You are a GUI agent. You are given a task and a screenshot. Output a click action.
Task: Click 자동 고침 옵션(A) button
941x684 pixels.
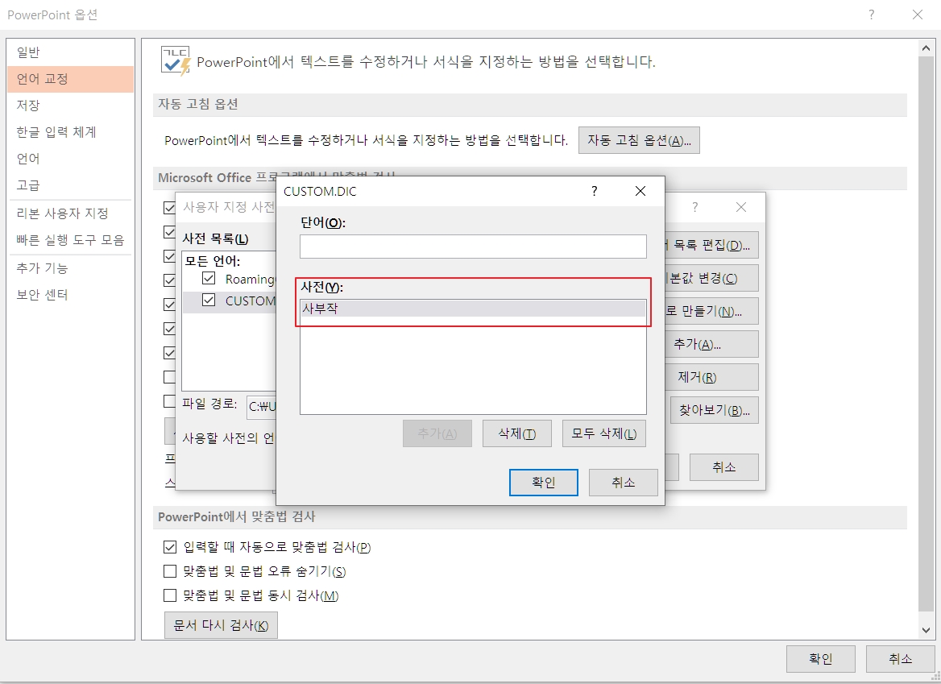(x=639, y=140)
